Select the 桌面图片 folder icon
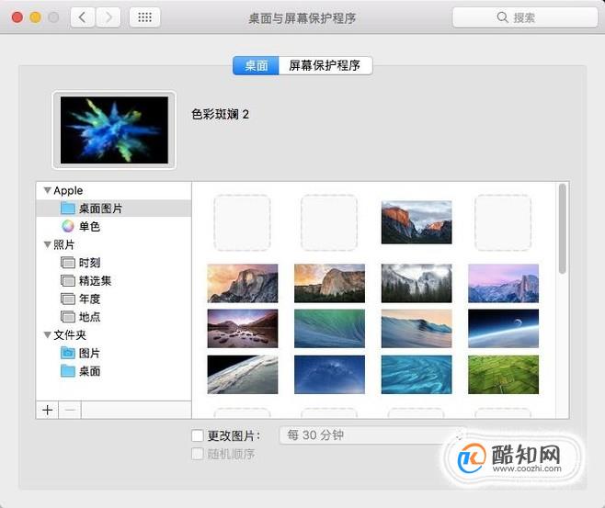 68,209
